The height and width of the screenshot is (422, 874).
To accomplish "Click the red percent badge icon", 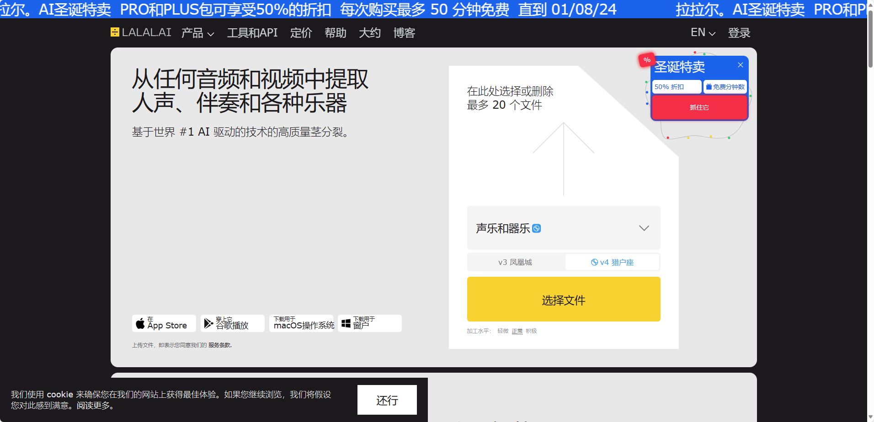I will (646, 60).
